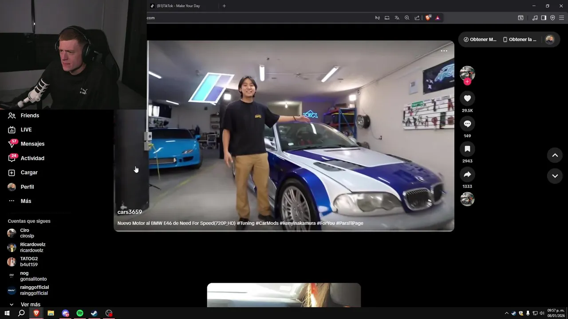The width and height of the screenshot is (568, 319).
Task: Open Discord from the taskbar
Action: tap(65, 313)
